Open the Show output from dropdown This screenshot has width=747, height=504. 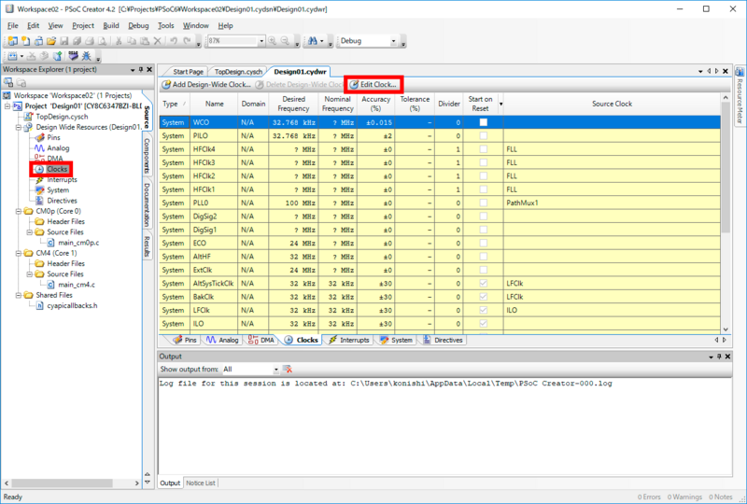[275, 370]
